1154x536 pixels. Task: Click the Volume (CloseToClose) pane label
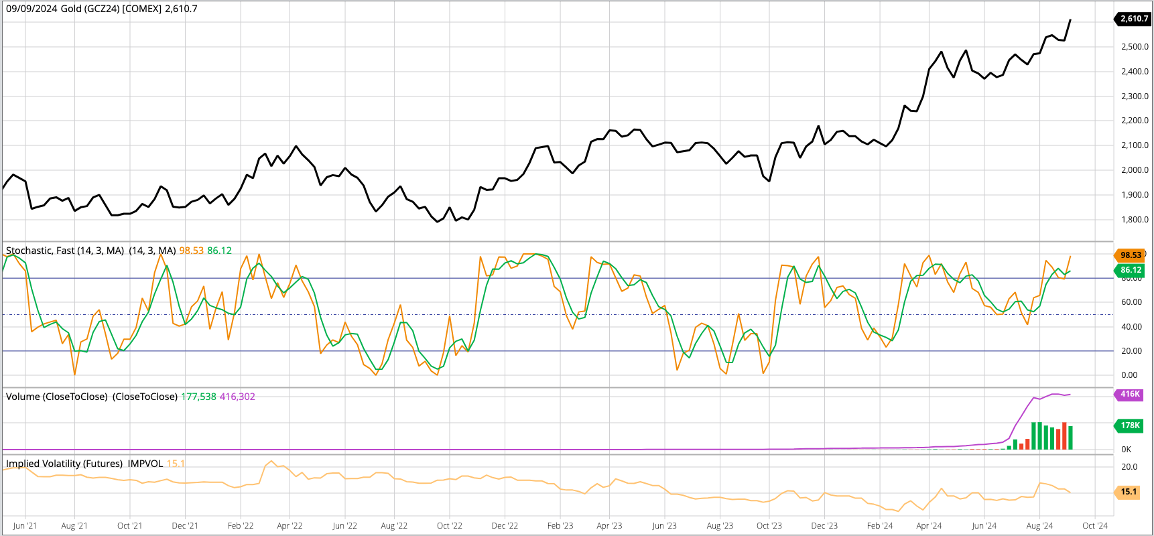[57, 397]
